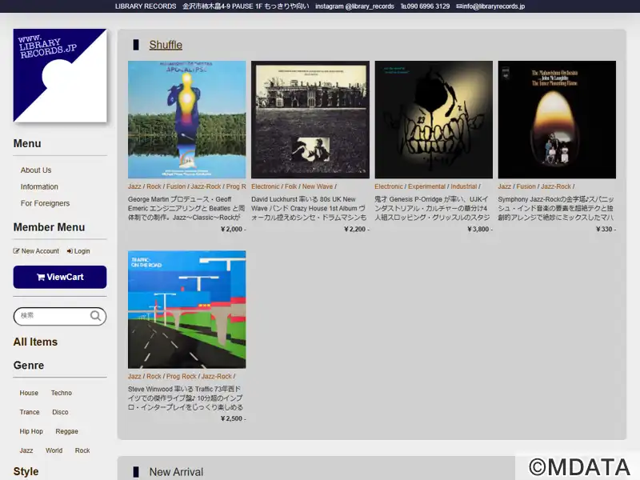Browse the World genre
The height and width of the screenshot is (480, 640).
[54, 450]
